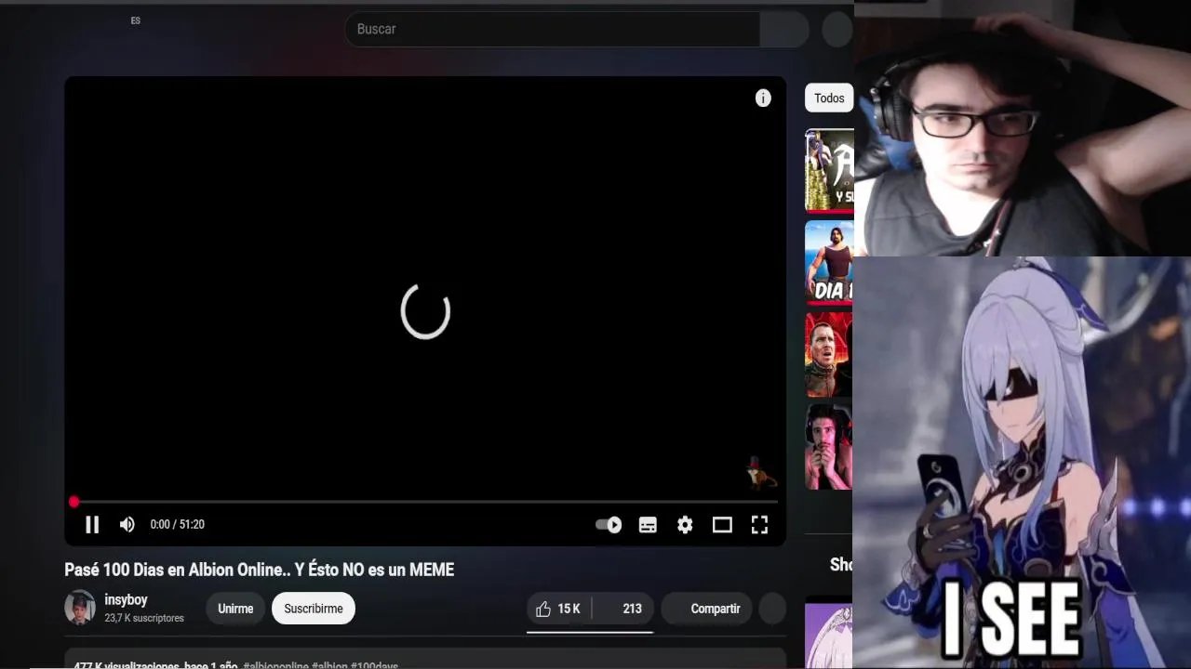Open more actions round button beside Compartir
1191x669 pixels.
pyautogui.click(x=773, y=609)
